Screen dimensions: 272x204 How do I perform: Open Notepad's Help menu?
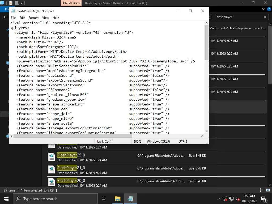coord(56,18)
